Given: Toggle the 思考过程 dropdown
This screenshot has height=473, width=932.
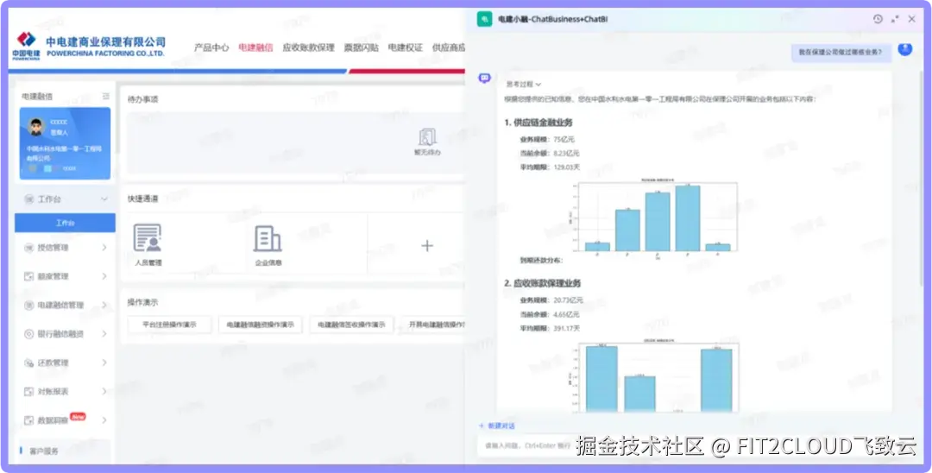Looking at the screenshot, I should coord(522,85).
